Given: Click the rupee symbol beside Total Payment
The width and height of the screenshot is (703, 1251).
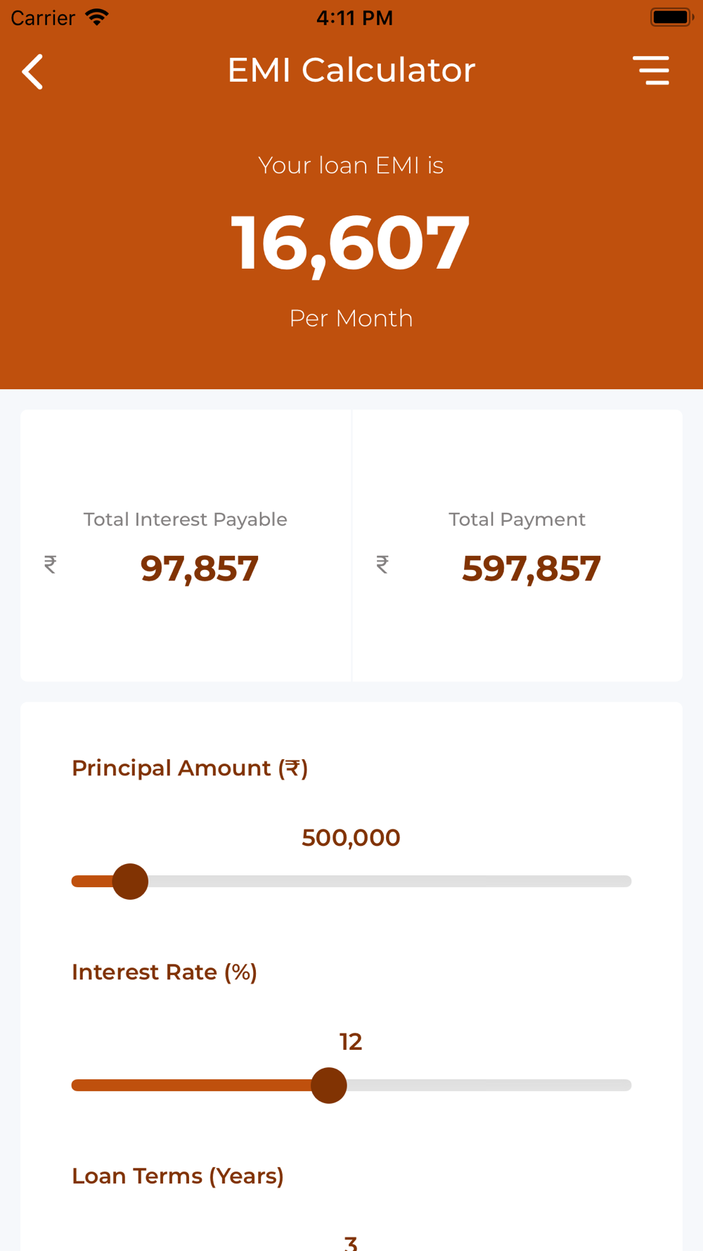Looking at the screenshot, I should (382, 564).
